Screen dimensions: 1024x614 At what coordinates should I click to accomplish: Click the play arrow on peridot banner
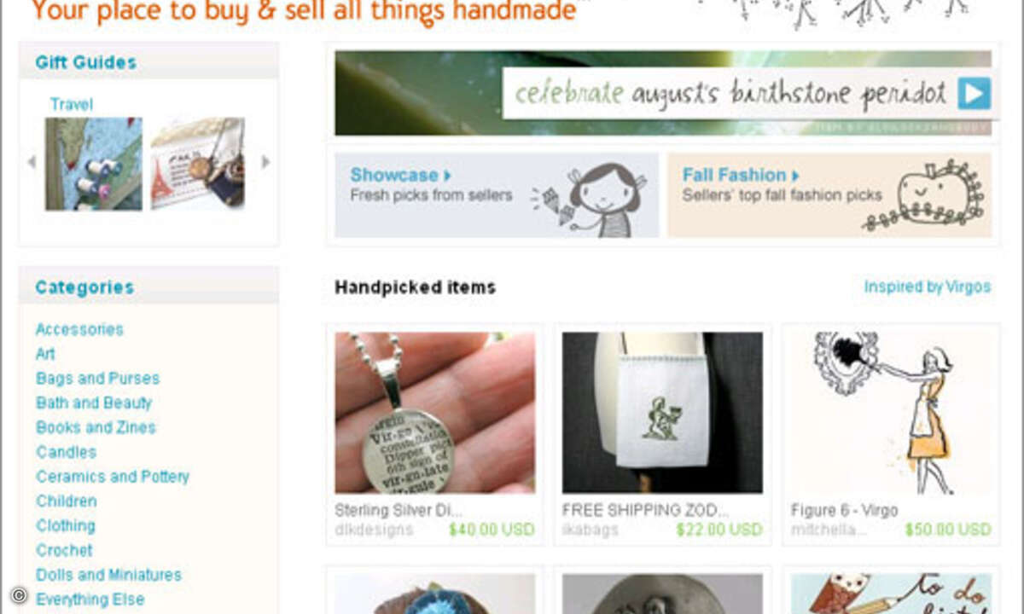tap(974, 93)
